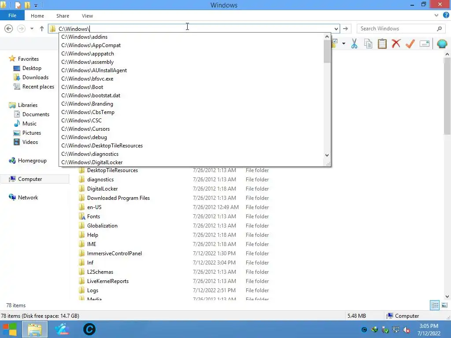Select the Downloaded Program Files folder
The image size is (451, 338).
click(x=174, y=198)
